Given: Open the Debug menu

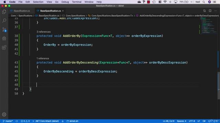Looking at the screenshot, I should [65, 2].
